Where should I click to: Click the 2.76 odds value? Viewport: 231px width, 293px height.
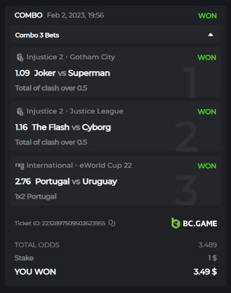(x=23, y=182)
